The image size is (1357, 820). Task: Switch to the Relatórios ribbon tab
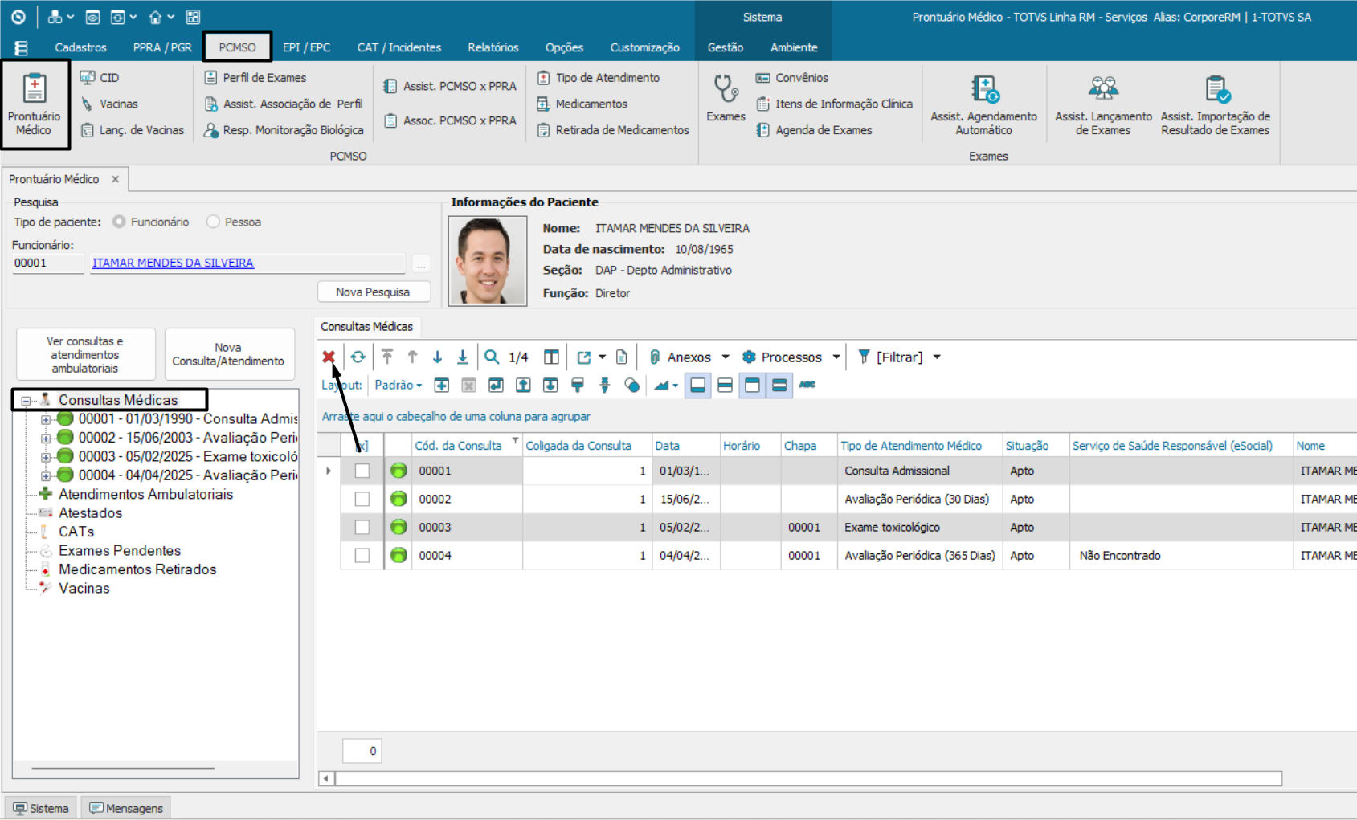pyautogui.click(x=493, y=47)
